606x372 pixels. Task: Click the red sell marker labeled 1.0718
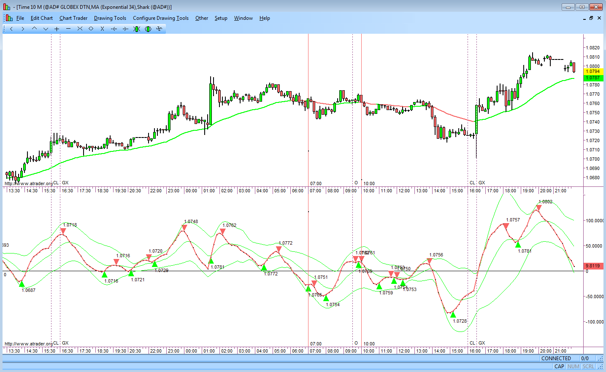click(x=63, y=231)
